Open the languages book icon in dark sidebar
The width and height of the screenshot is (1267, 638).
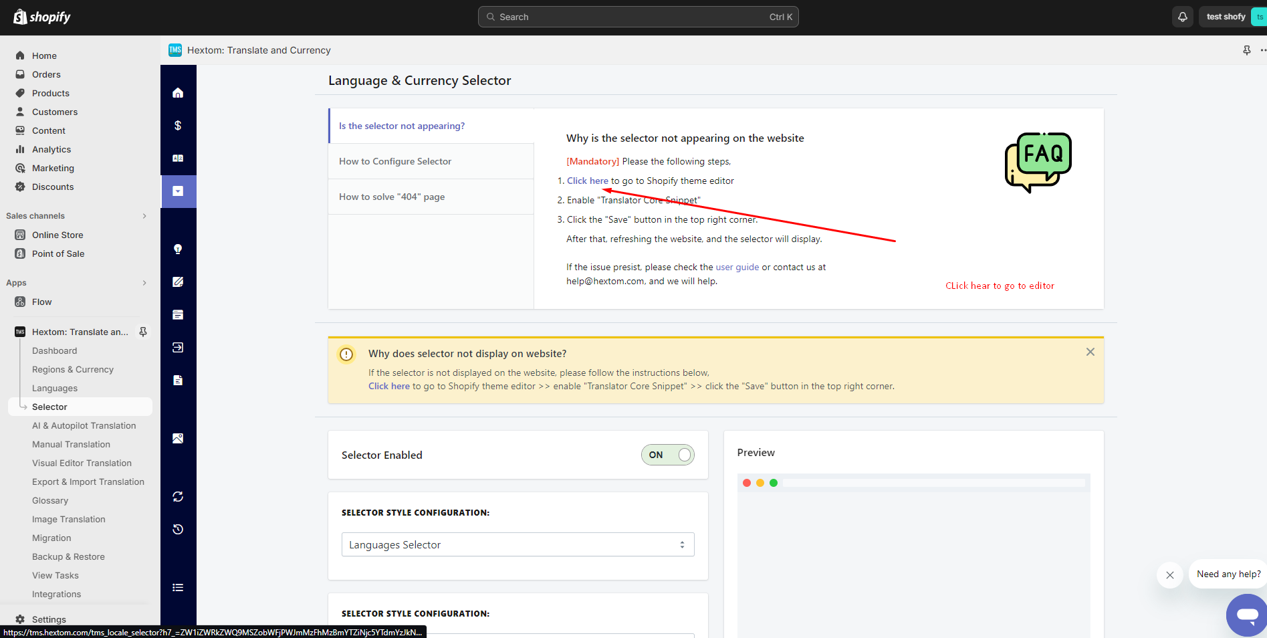click(x=178, y=158)
